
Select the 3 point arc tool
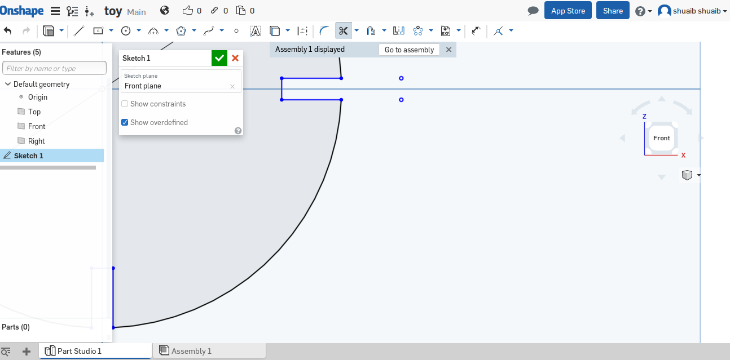tap(153, 30)
